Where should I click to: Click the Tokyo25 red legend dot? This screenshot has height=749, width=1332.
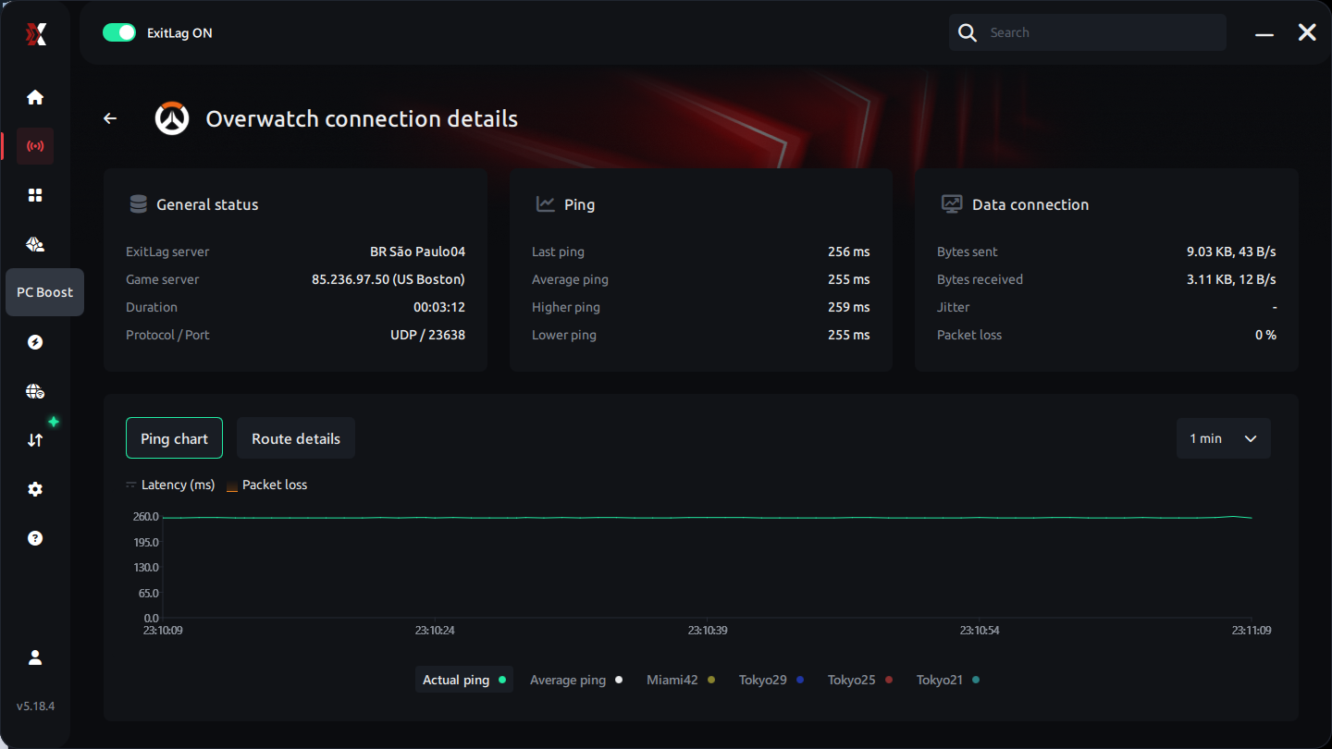(x=889, y=680)
